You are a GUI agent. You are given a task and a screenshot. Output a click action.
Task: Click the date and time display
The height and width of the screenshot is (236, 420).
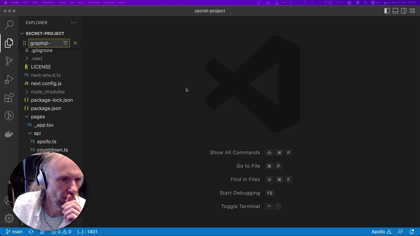(x=404, y=3)
